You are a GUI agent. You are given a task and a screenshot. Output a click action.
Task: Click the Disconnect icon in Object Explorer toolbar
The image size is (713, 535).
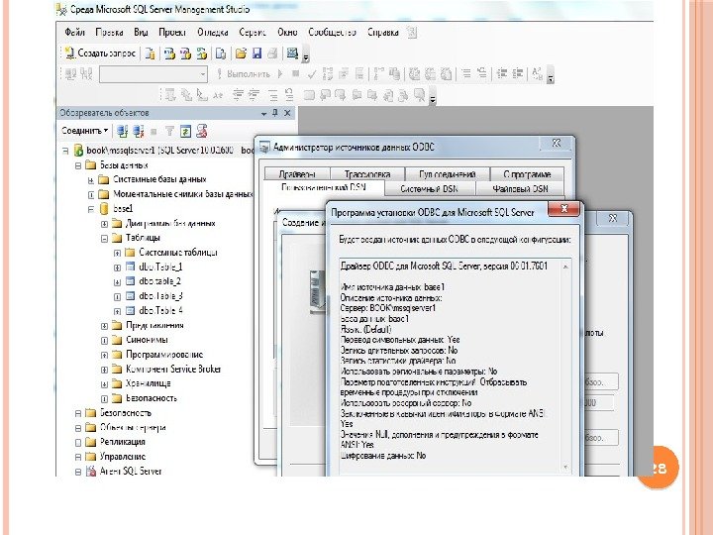point(138,132)
